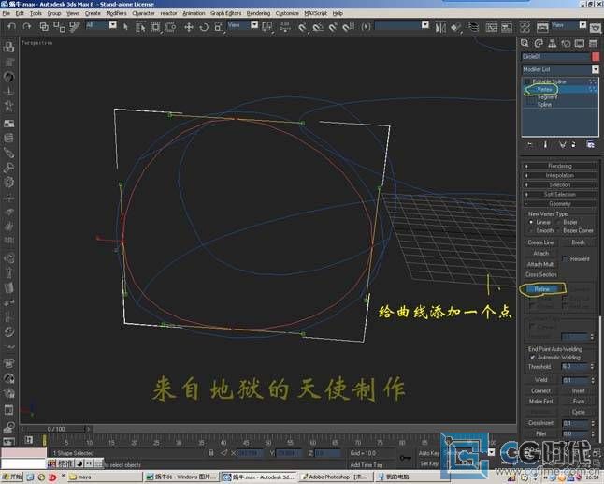The image size is (604, 484).
Task: Choose the Select and Scale tool
Action: 219,27
